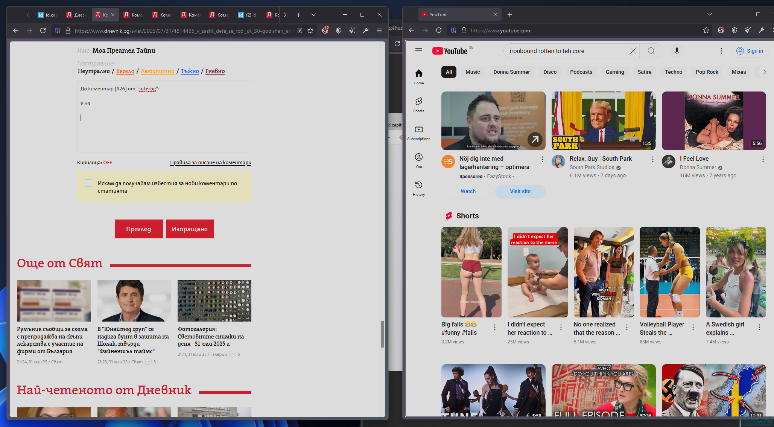Image resolution: width=774 pixels, height=427 pixels.
Task: Click Sign in on YouTube
Action: [x=750, y=51]
